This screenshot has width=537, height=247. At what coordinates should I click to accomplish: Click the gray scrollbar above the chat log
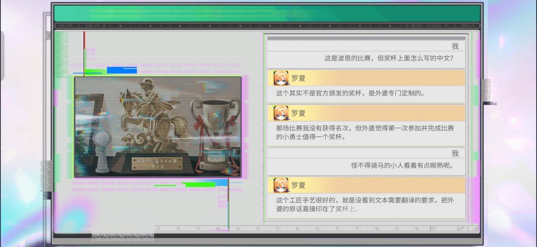click(366, 38)
